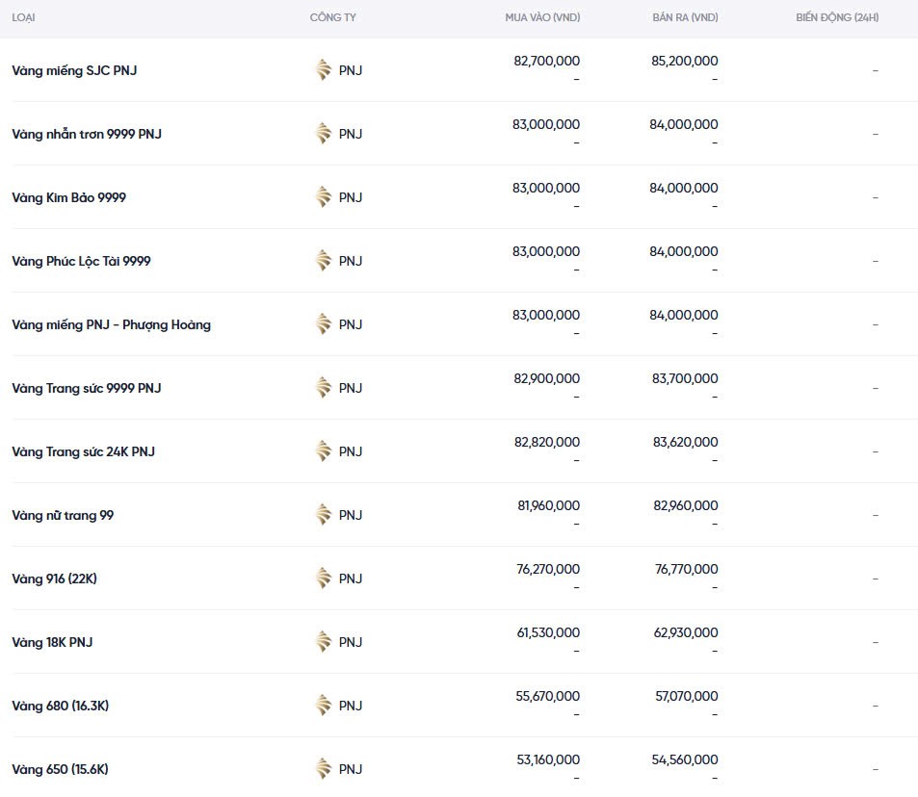Click PNJ logo in Vàng nhẫn trơn 9999 row
Viewport: 918px width, 797px height.
324,134
